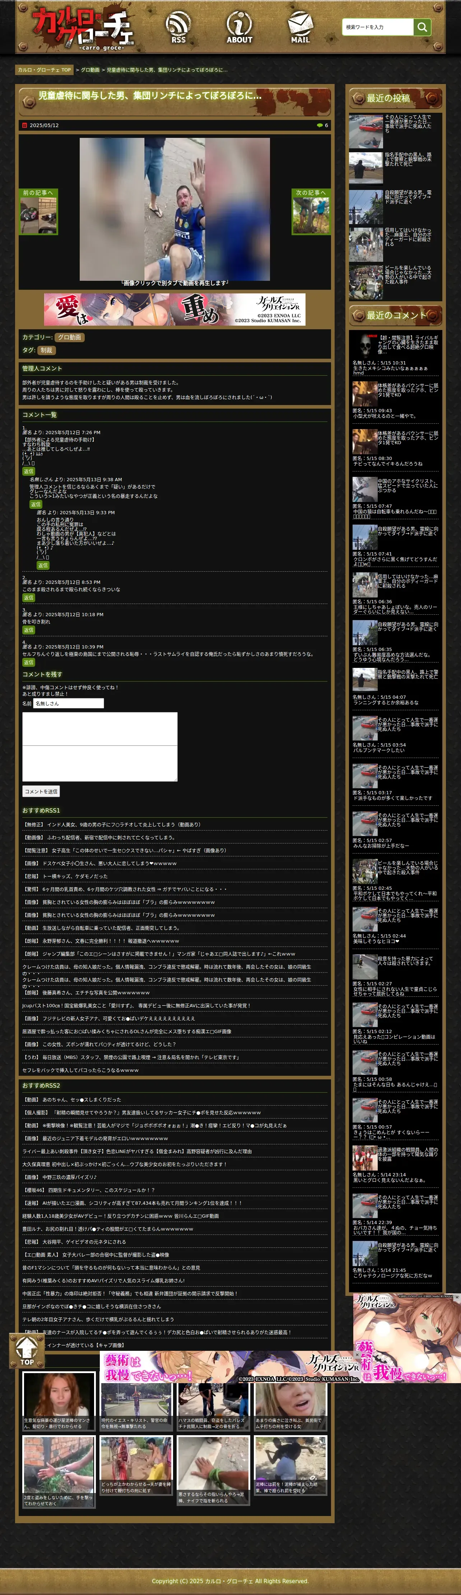The height and width of the screenshot is (1595, 461).
Task: Focus the comment text area
Action: click(x=99, y=747)
